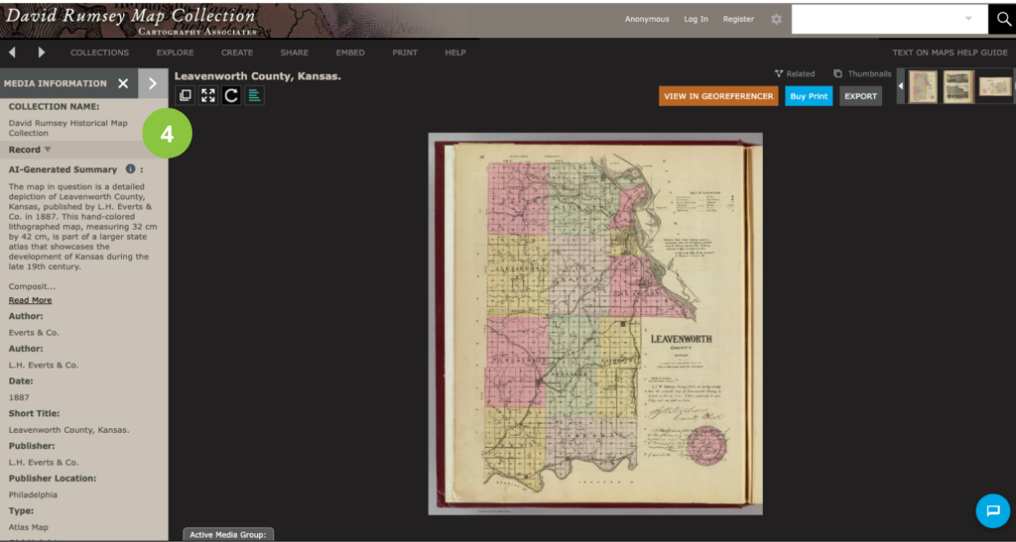Open the Explore menu
The image size is (1016, 542).
point(175,53)
